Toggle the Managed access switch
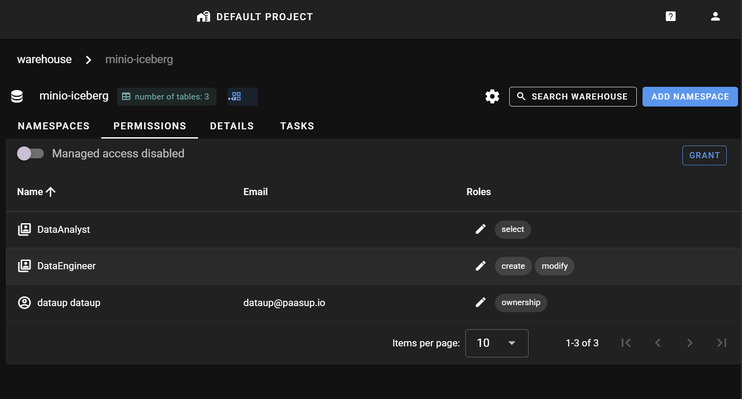This screenshot has width=742, height=399. pyautogui.click(x=30, y=153)
